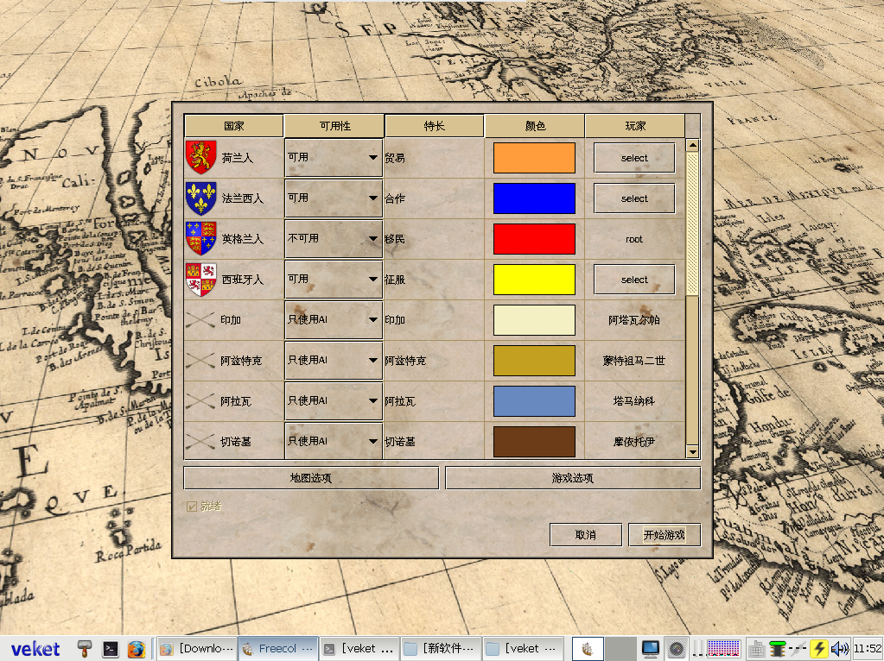
Task: Click the crossed arrows icon for 印加
Action: coord(200,320)
